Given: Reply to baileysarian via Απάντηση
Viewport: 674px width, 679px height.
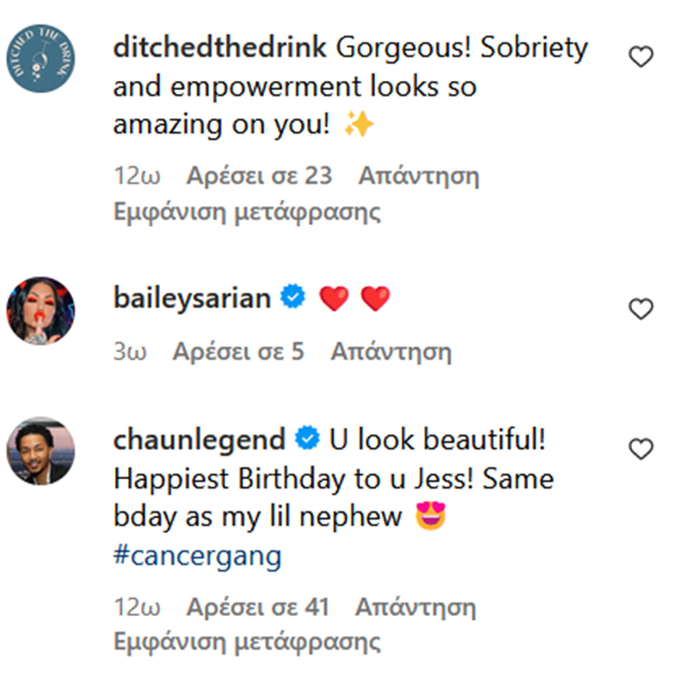Looking at the screenshot, I should coord(391,351).
